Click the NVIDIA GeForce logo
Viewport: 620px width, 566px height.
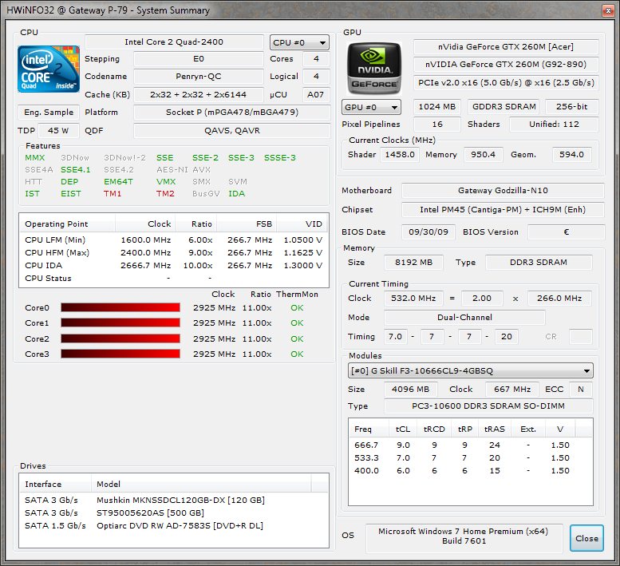(373, 68)
